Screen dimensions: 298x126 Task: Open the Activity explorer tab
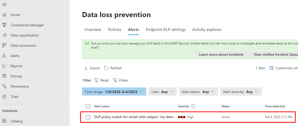(207, 30)
